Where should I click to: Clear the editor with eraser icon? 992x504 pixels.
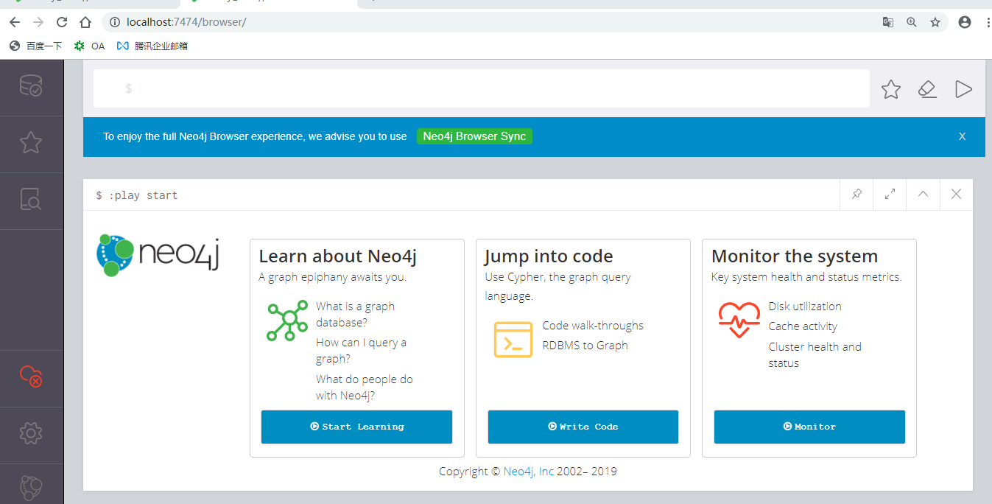click(x=927, y=89)
